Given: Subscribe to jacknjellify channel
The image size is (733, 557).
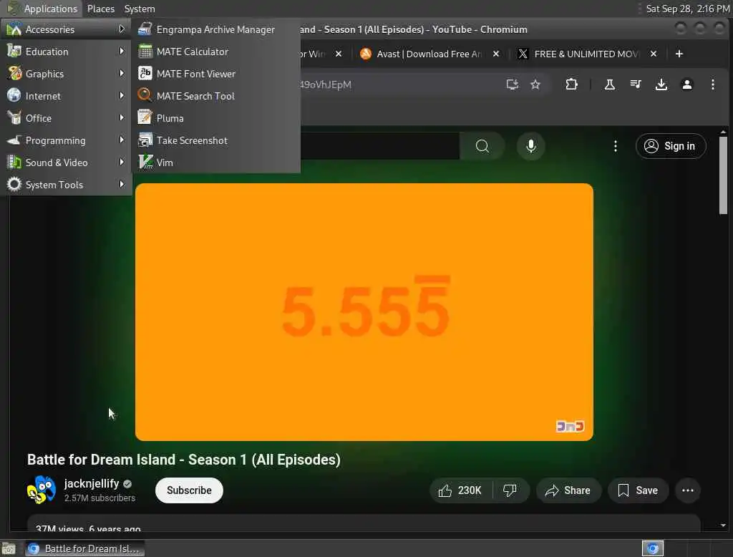Looking at the screenshot, I should 189,490.
